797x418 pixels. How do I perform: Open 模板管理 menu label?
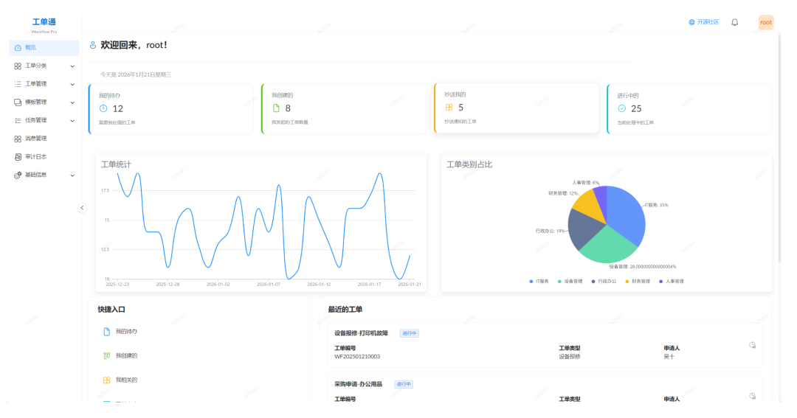(36, 102)
